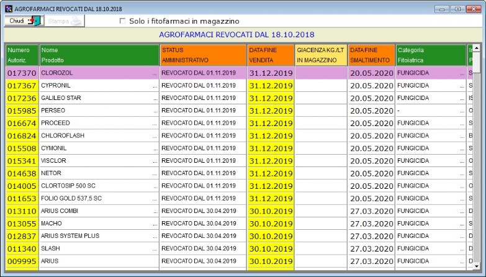Click CLOROZOL status REVOCATO DAL 01.11.2019

(199, 73)
